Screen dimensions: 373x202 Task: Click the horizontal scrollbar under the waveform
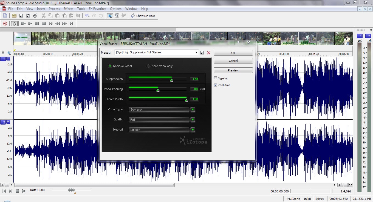point(94,185)
